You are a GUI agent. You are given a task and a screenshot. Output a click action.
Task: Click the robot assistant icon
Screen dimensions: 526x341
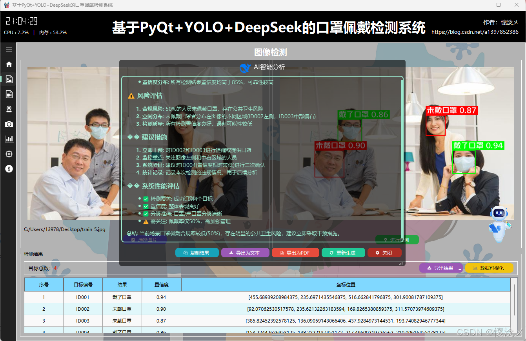click(499, 224)
